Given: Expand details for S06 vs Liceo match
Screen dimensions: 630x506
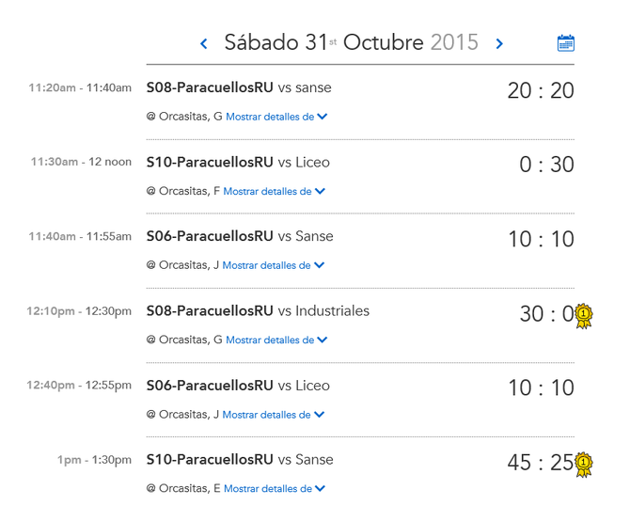Looking at the screenshot, I should [x=274, y=415].
